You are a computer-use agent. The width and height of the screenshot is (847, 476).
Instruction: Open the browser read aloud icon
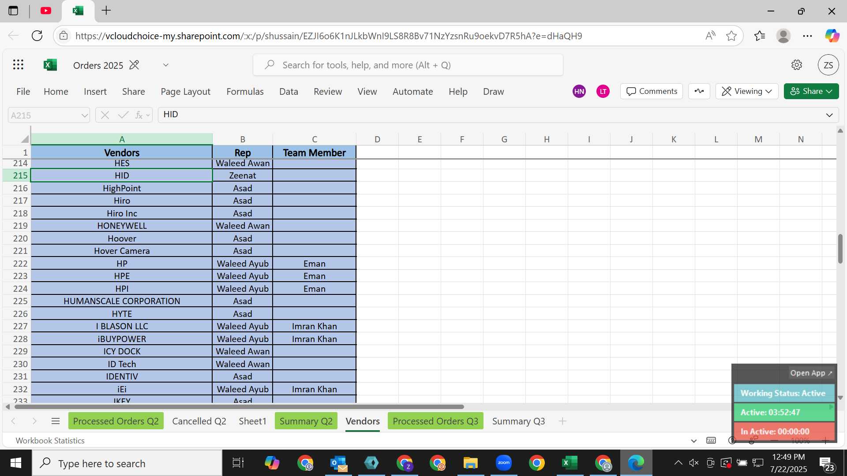tap(710, 36)
